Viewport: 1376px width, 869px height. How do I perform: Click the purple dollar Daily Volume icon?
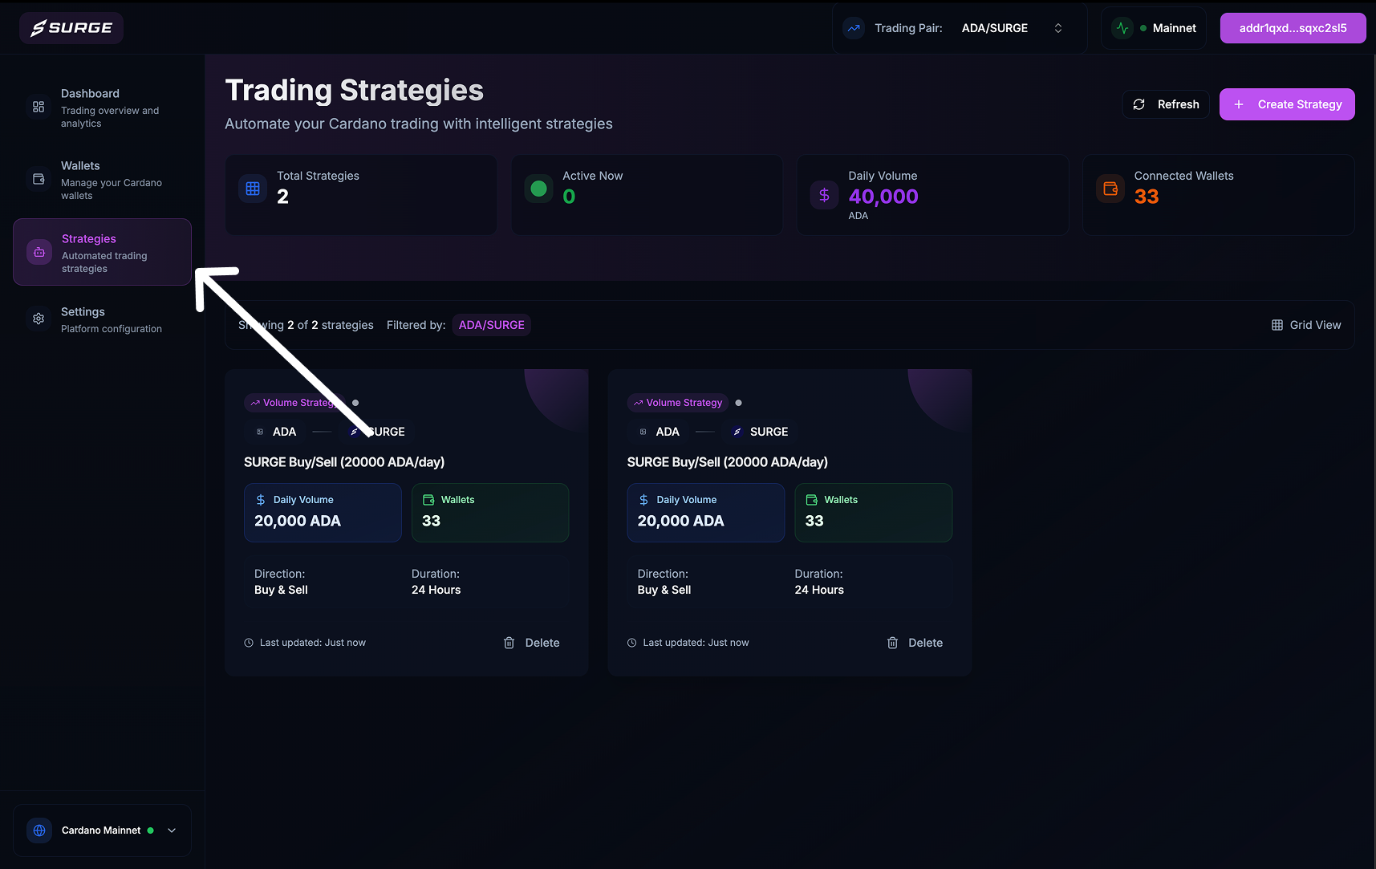click(824, 195)
